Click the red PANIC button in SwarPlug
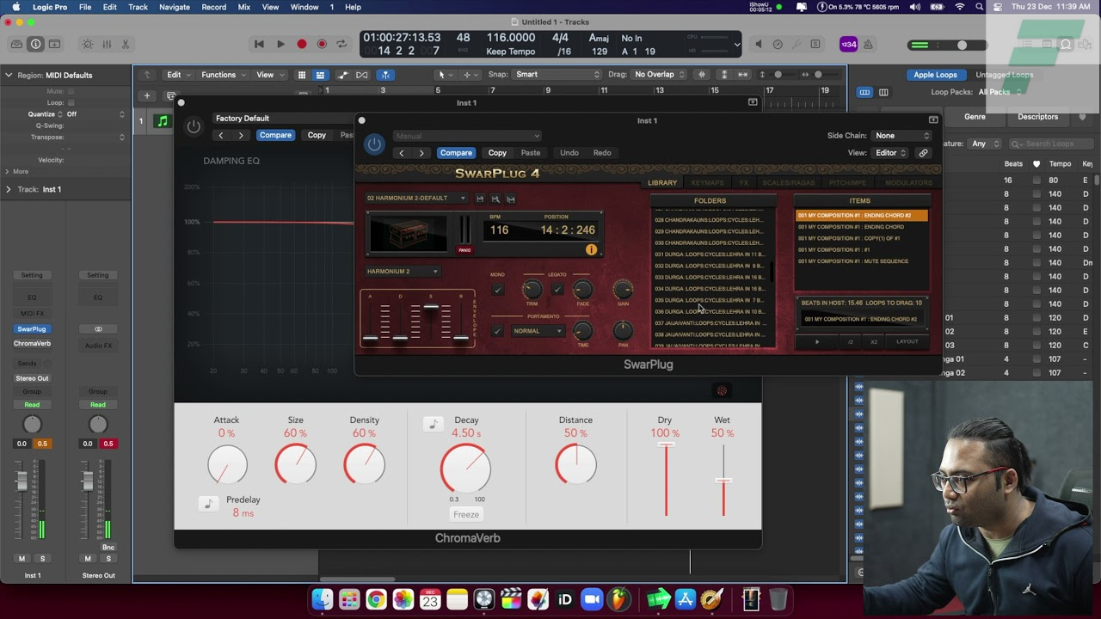This screenshot has width=1101, height=619. 464,250
